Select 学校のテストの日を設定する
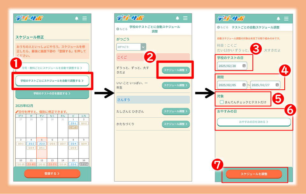 [x=52, y=93]
